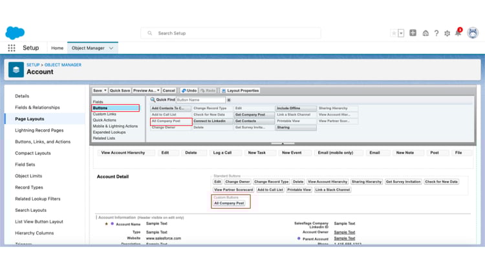Image resolution: width=485 pixels, height=272 pixels.
Task: Click the Add Contacts To C... palette button
Action: click(x=171, y=108)
